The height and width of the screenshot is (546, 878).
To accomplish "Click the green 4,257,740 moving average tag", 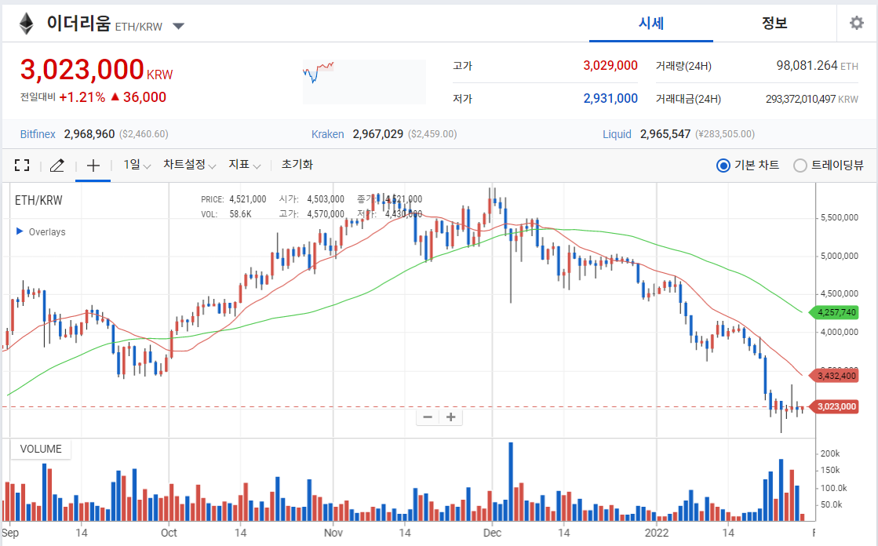I will tap(836, 312).
